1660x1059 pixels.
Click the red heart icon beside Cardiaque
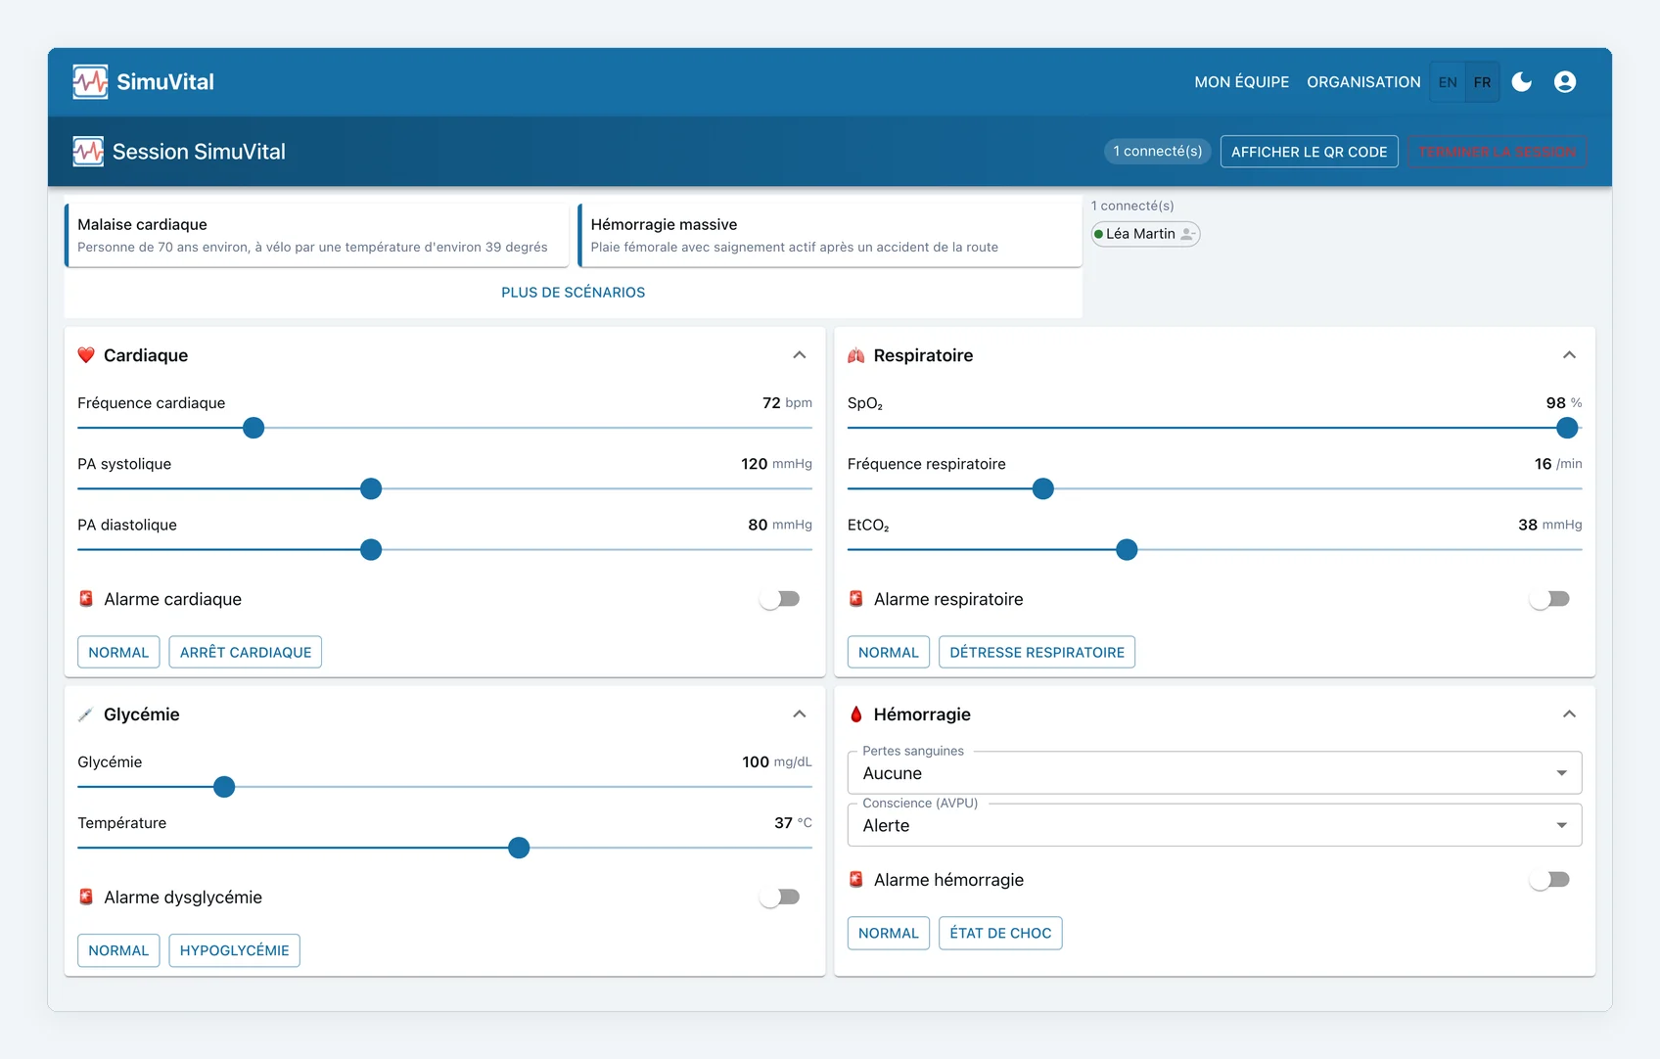point(86,355)
